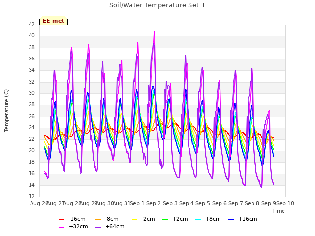The width and height of the screenshot is (315, 236).
Task: Click the cyan +8cm legend swatch
Action: tap(198, 220)
